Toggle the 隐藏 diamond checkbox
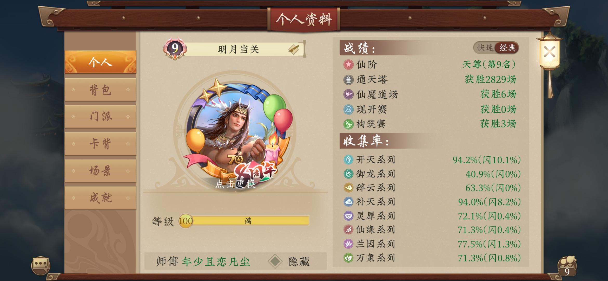608x281 pixels. [x=275, y=261]
